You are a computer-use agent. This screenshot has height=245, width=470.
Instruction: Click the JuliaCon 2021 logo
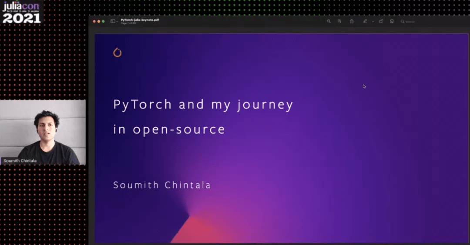[x=21, y=12]
